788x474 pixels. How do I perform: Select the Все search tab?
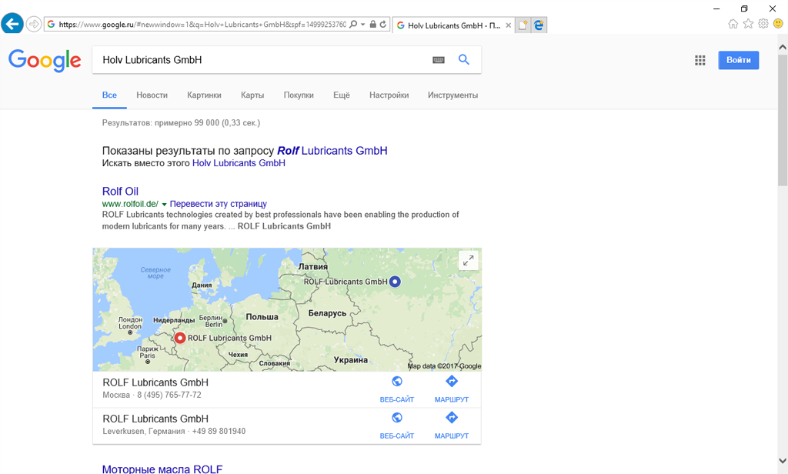tap(109, 95)
